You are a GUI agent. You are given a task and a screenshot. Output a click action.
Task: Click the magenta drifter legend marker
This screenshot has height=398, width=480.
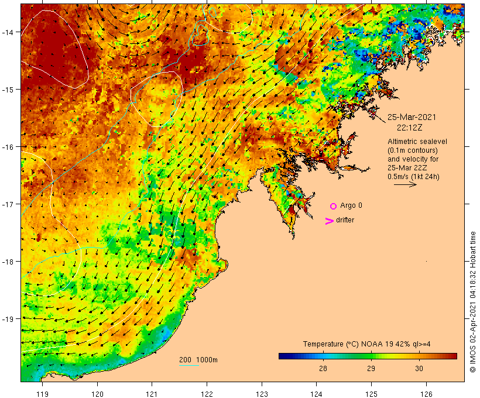click(329, 221)
